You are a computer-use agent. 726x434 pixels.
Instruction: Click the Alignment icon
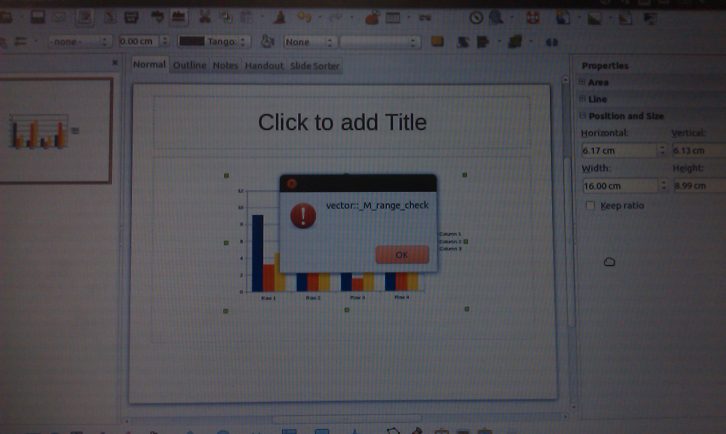pyautogui.click(x=483, y=42)
